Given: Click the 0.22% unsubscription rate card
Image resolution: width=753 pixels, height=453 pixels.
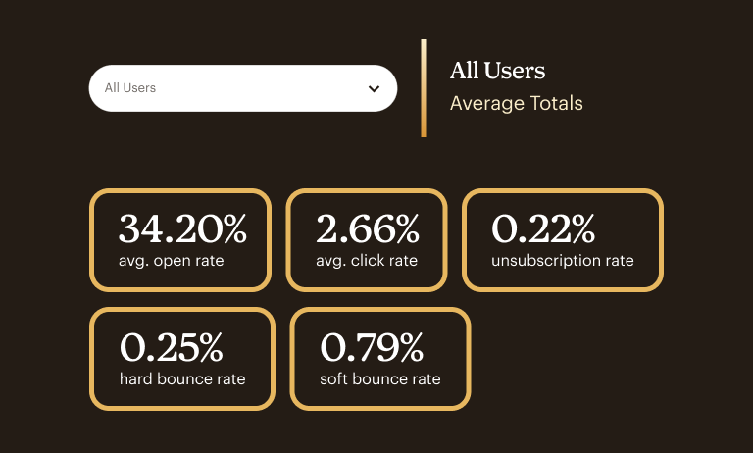Looking at the screenshot, I should pos(563,240).
